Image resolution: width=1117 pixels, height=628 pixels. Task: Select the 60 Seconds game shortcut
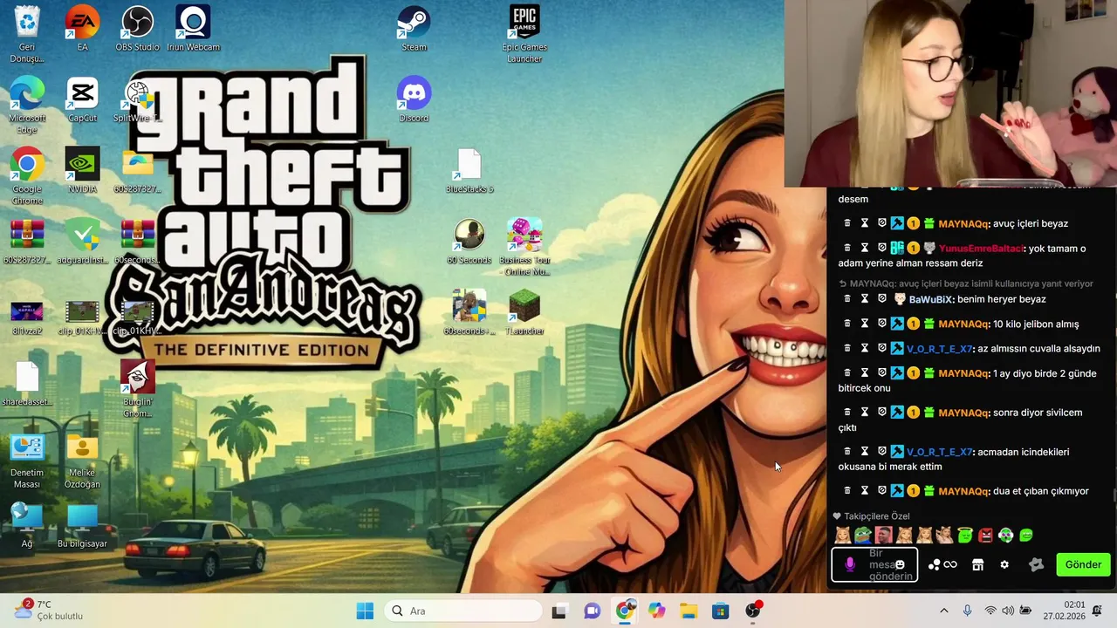(x=469, y=241)
